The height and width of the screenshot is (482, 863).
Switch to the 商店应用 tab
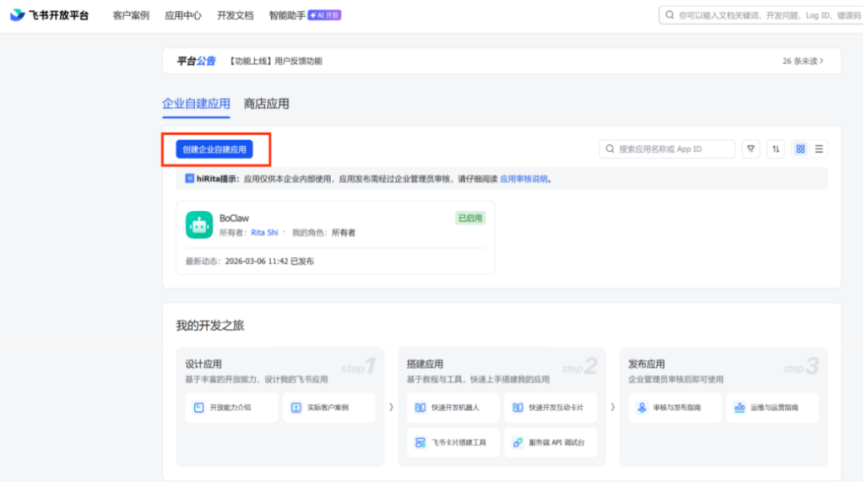pyautogui.click(x=266, y=104)
